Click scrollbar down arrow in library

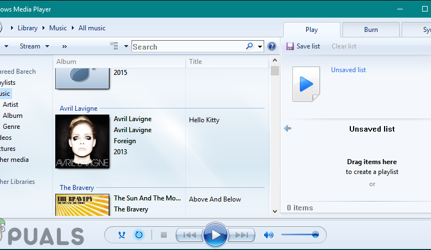click(275, 211)
